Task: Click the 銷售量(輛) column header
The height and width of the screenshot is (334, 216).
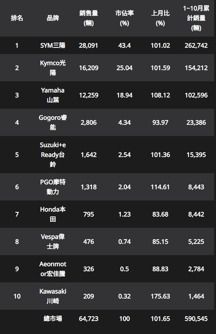Action: point(89,18)
